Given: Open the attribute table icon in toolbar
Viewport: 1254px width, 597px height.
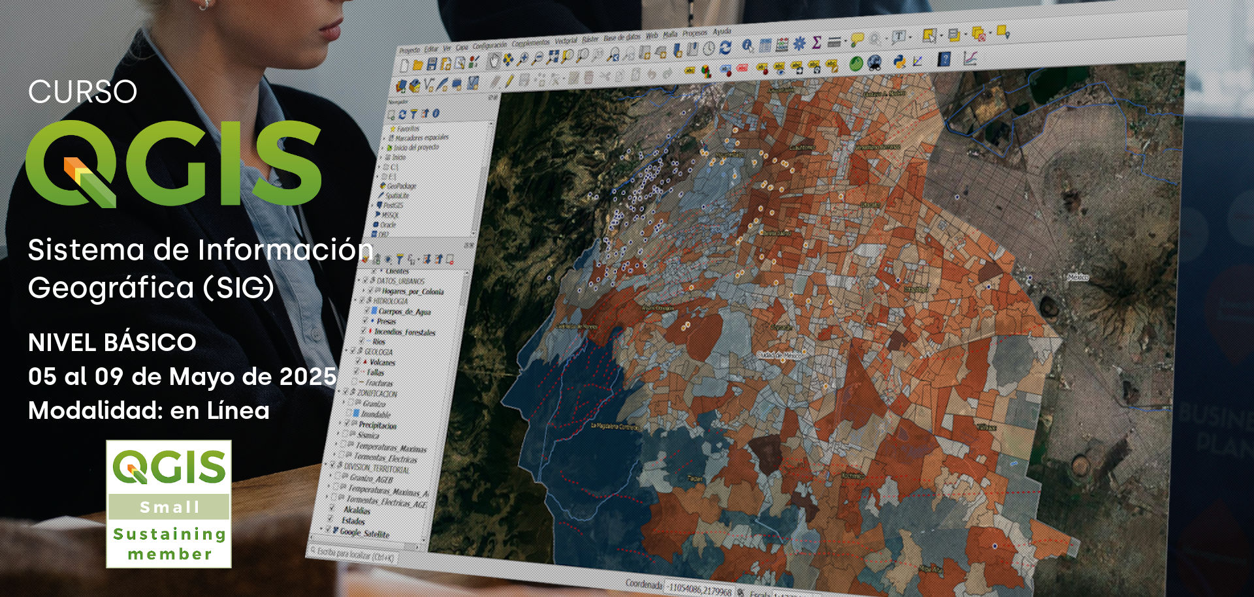Looking at the screenshot, I should coord(765,45).
